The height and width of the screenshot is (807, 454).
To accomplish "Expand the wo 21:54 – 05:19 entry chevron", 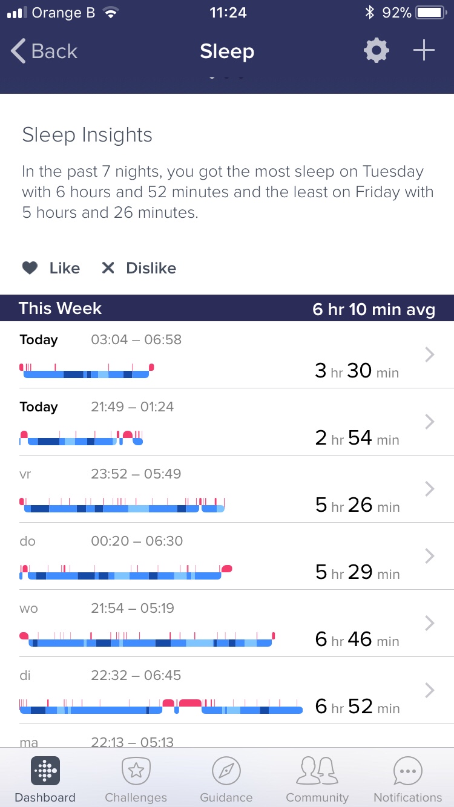I will (430, 623).
